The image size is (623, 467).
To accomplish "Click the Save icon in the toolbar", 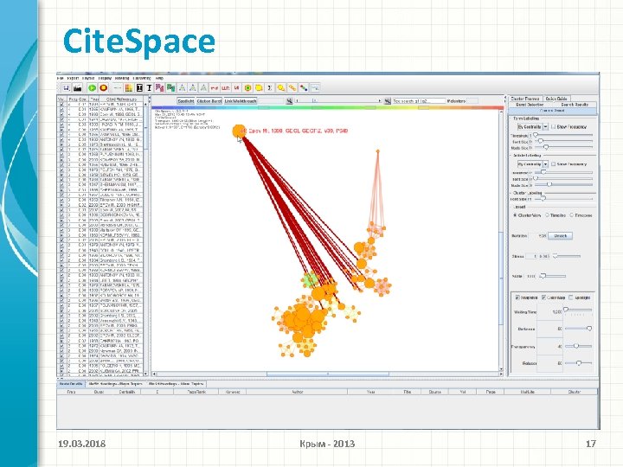I will 67,87.
